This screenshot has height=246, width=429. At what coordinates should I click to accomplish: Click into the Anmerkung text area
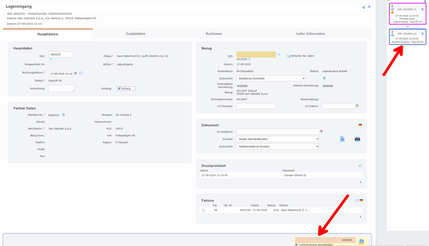point(61,88)
